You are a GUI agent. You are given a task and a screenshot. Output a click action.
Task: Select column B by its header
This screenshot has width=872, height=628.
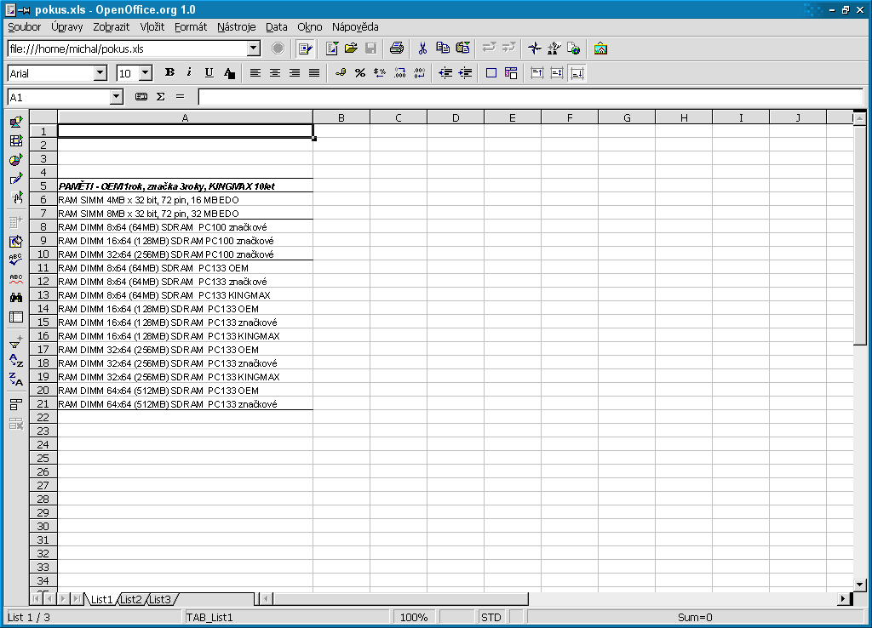coord(341,117)
